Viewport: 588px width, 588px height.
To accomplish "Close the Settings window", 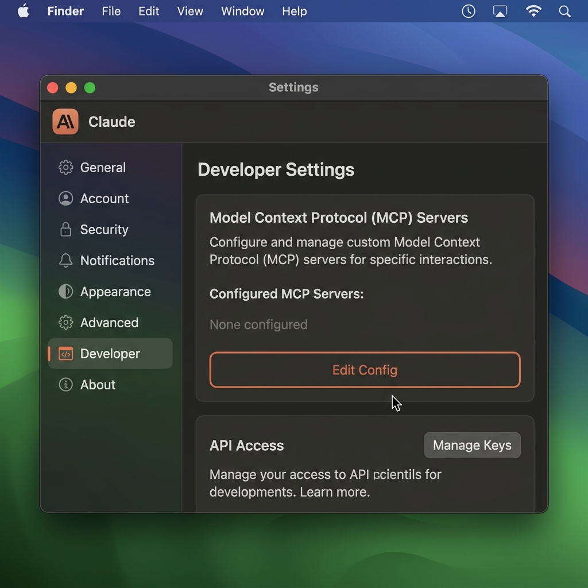I will point(52,88).
